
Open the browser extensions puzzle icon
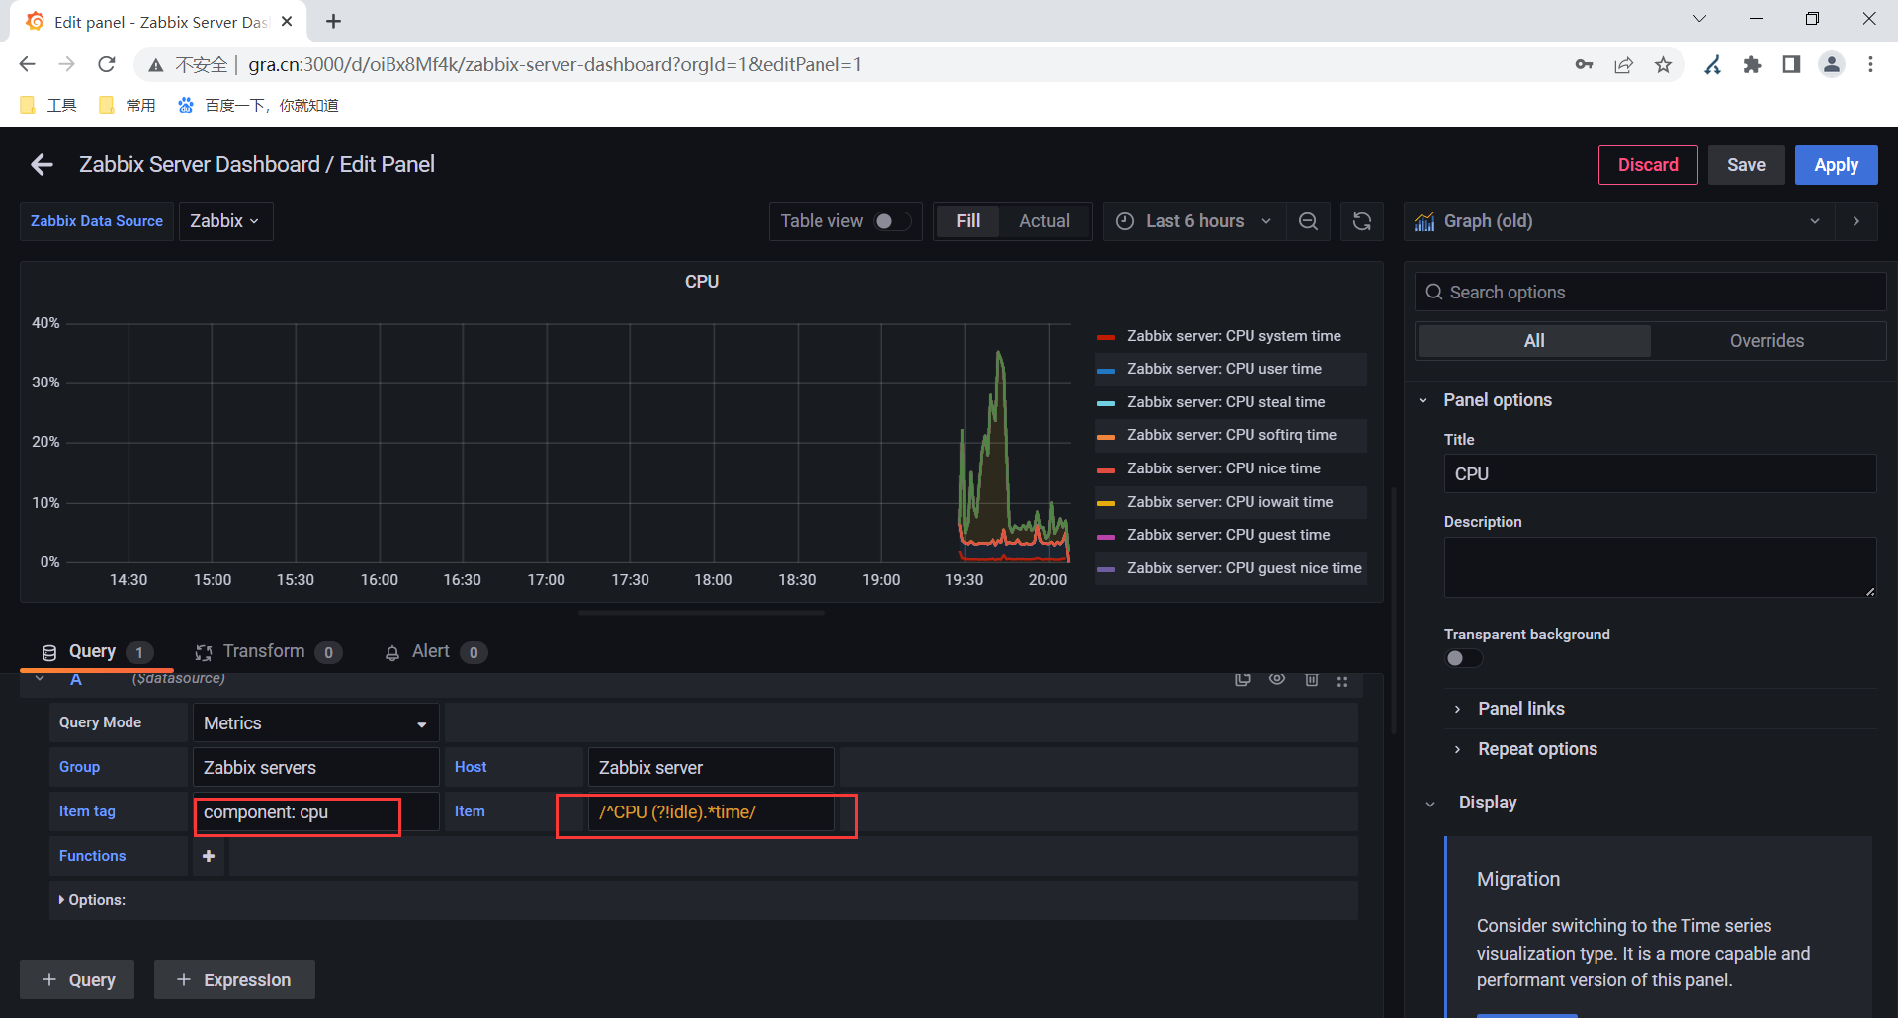[x=1752, y=64]
